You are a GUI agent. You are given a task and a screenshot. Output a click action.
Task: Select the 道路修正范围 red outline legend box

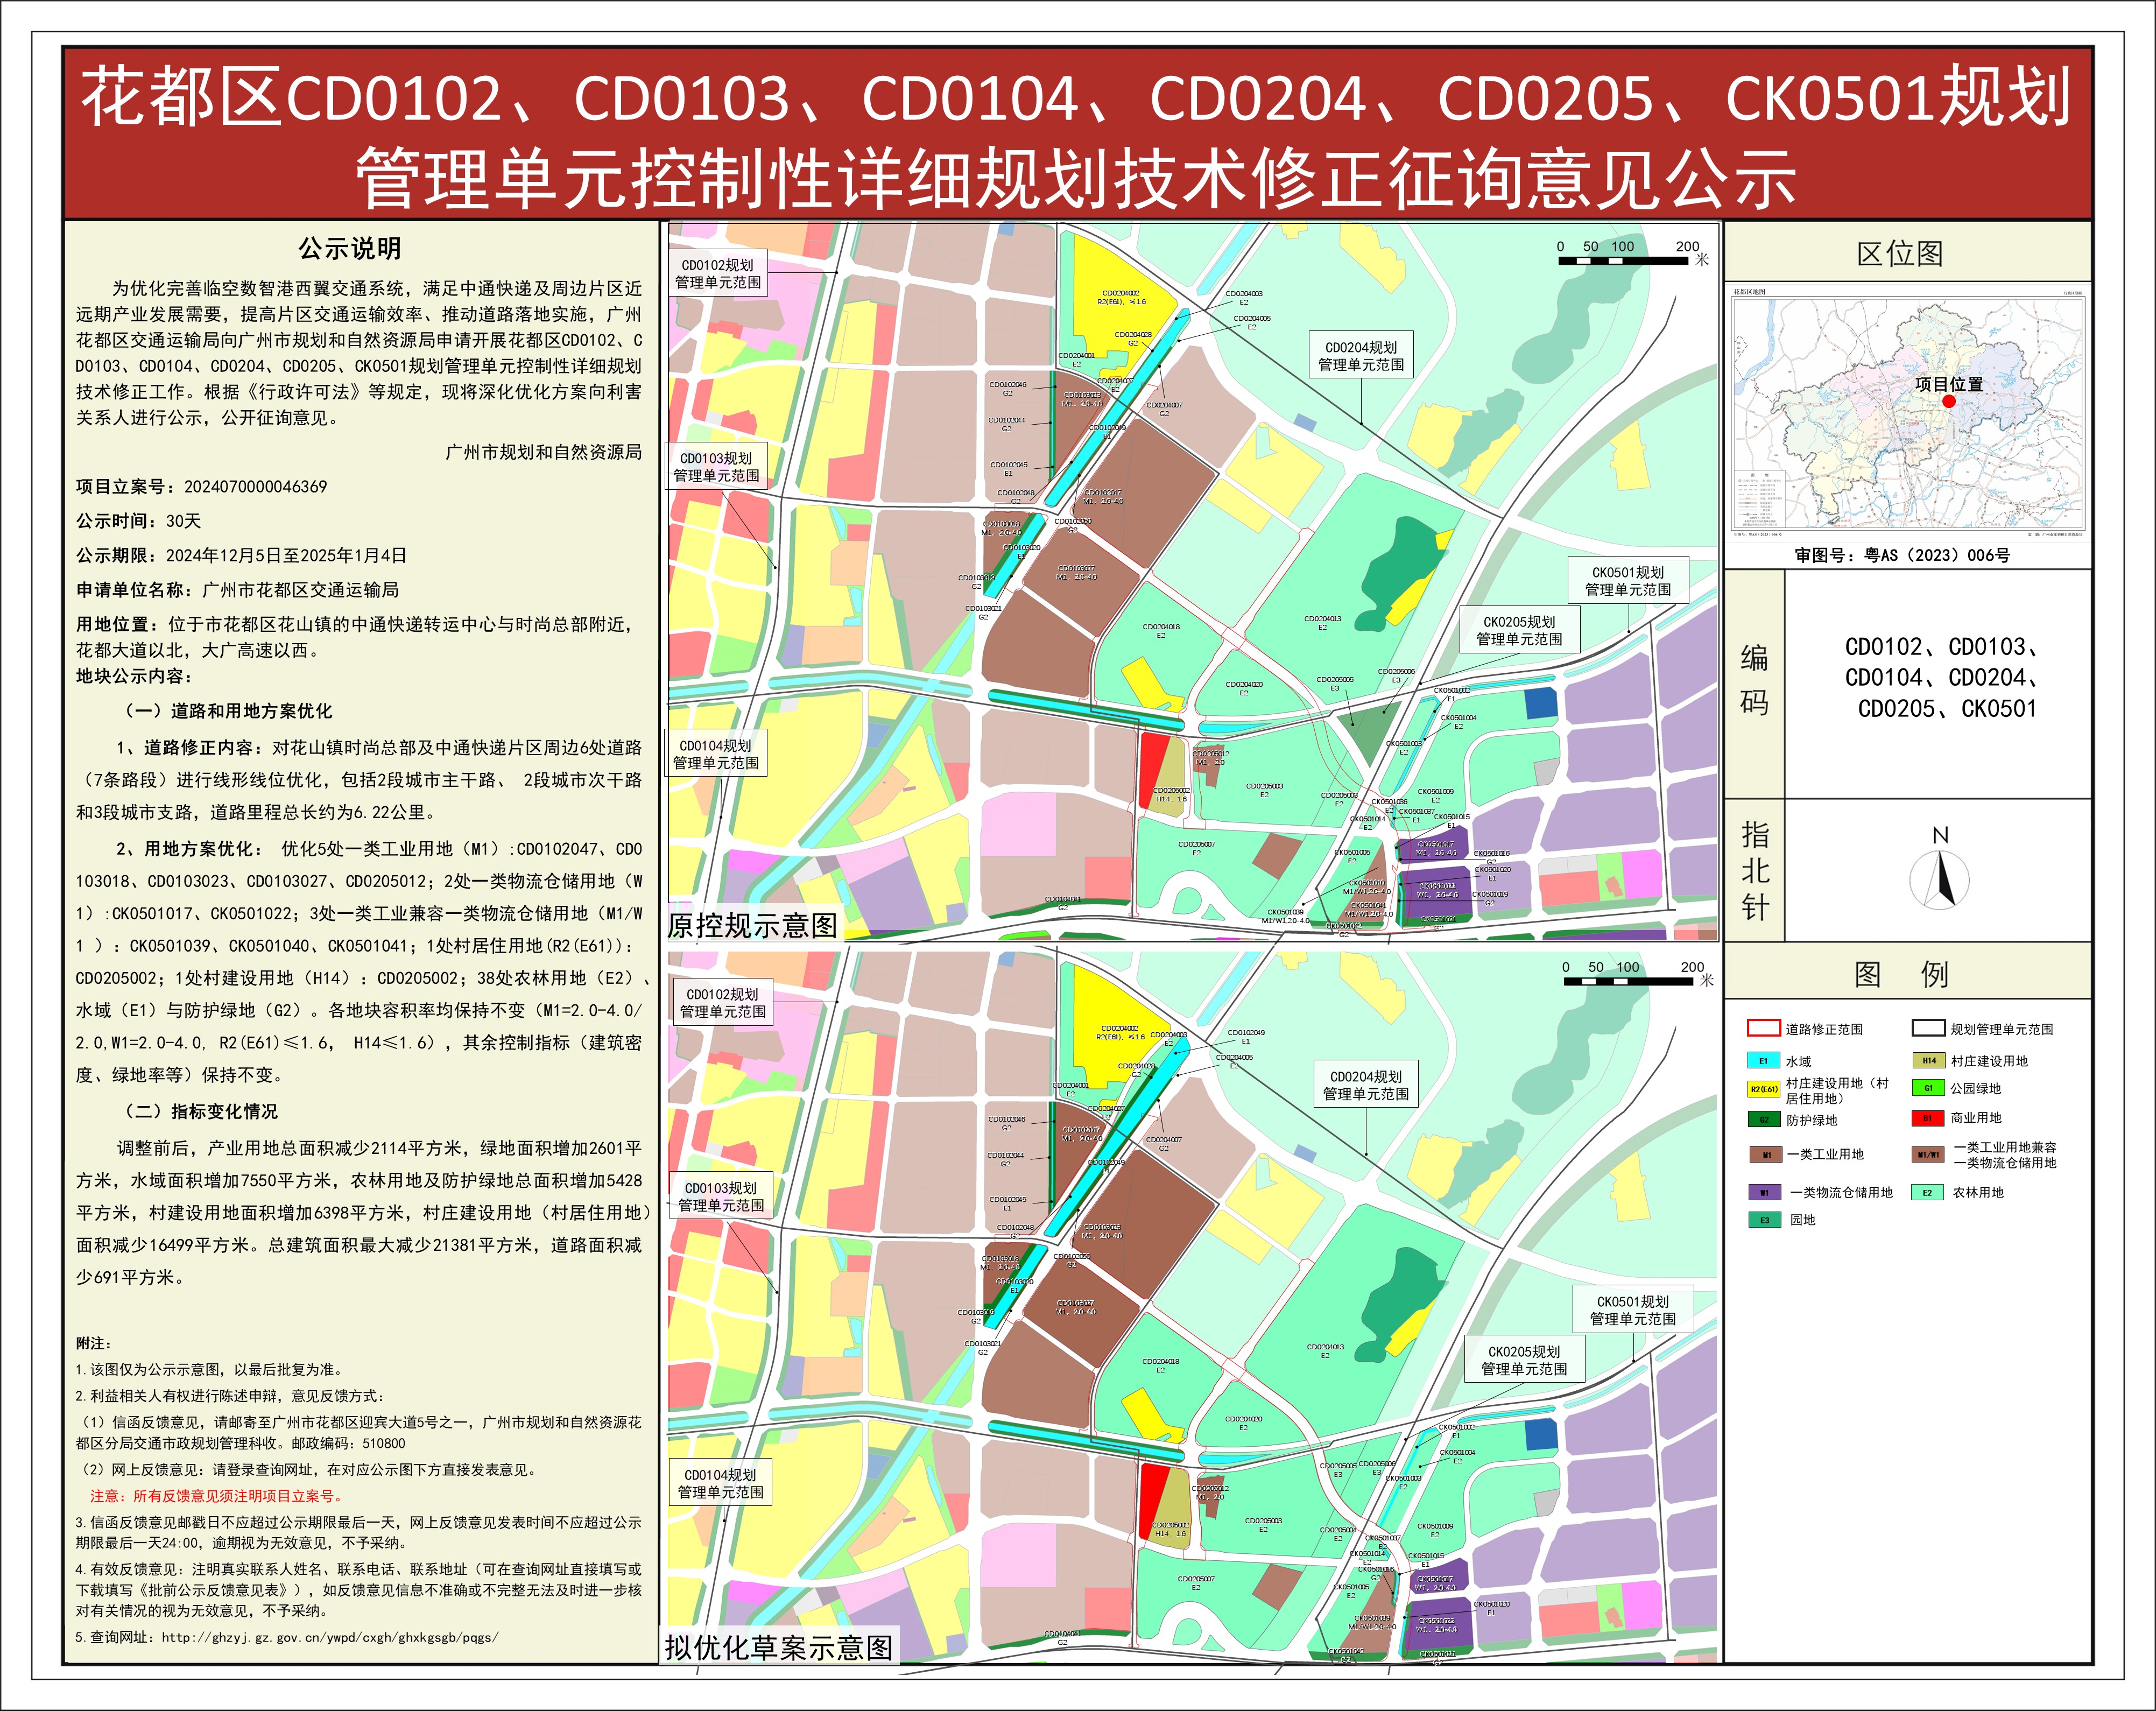(x=1763, y=1028)
